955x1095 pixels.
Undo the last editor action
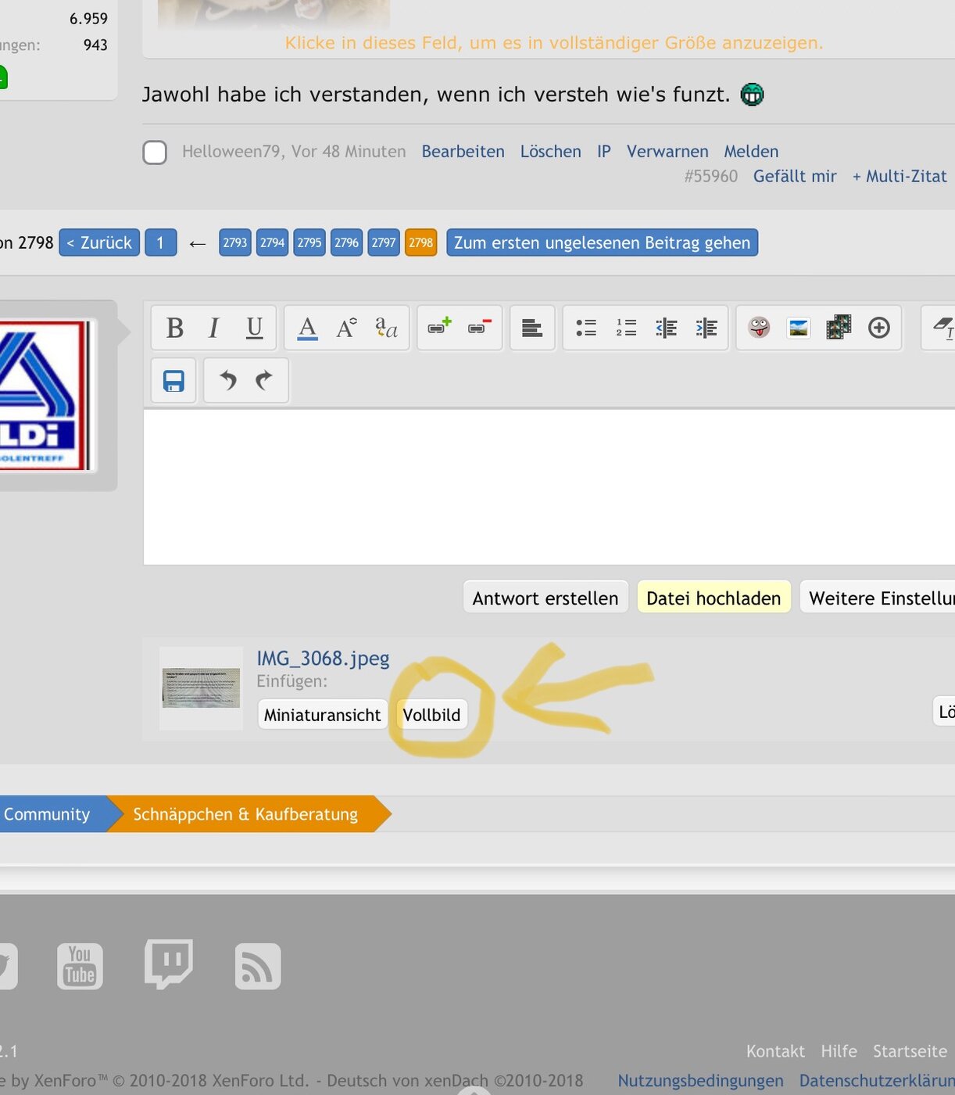227,381
